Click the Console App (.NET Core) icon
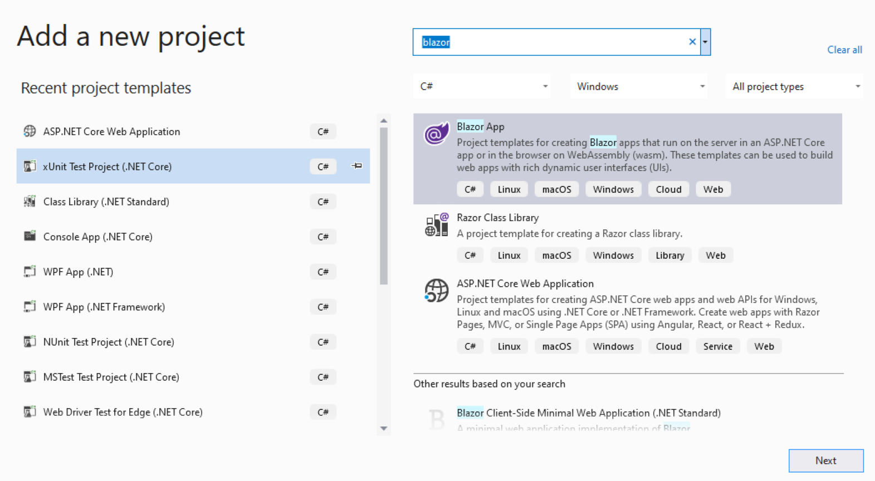Image resolution: width=875 pixels, height=481 pixels. [x=30, y=237]
